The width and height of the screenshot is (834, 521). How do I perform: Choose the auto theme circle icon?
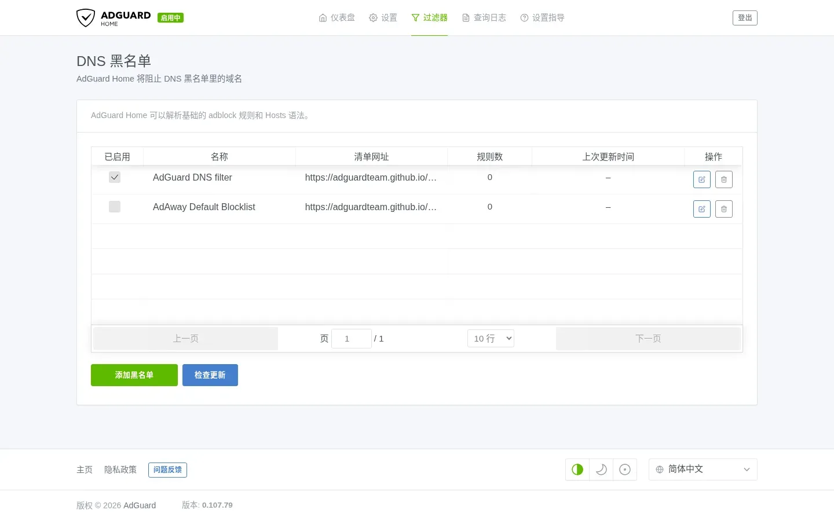coord(625,469)
